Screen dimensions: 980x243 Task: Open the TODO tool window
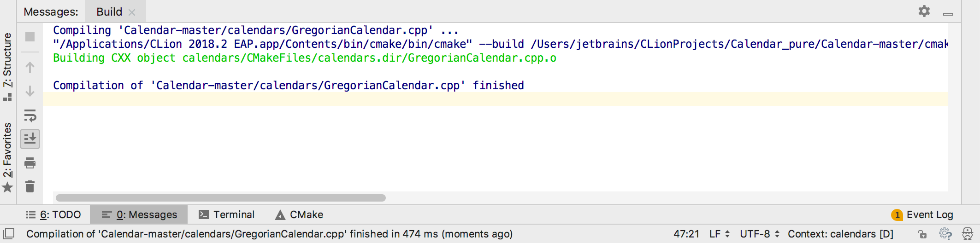tap(53, 214)
